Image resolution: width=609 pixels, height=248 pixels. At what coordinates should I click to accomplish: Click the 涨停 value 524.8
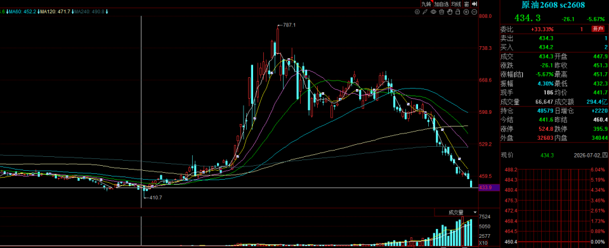point(546,128)
